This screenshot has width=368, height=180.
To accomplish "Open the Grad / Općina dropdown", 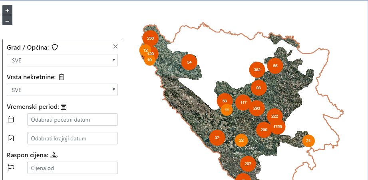I will (62, 60).
